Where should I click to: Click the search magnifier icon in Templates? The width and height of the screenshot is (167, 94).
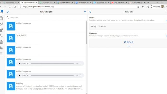pos(8,17)
